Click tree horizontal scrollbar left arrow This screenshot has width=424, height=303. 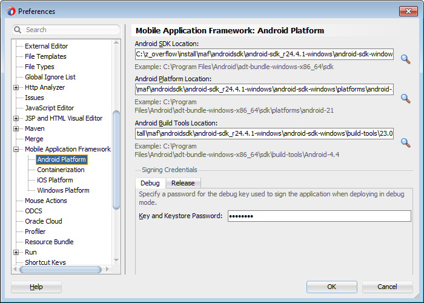pyautogui.click(x=15, y=270)
